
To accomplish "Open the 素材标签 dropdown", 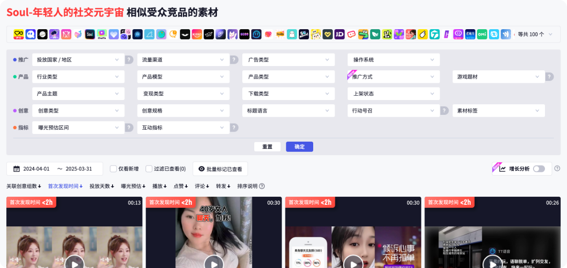I will tap(499, 111).
